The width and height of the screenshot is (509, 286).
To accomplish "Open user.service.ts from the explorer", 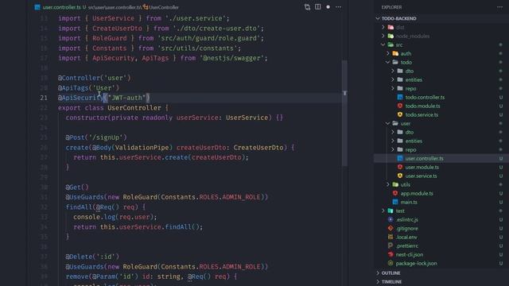I will coord(421,176).
